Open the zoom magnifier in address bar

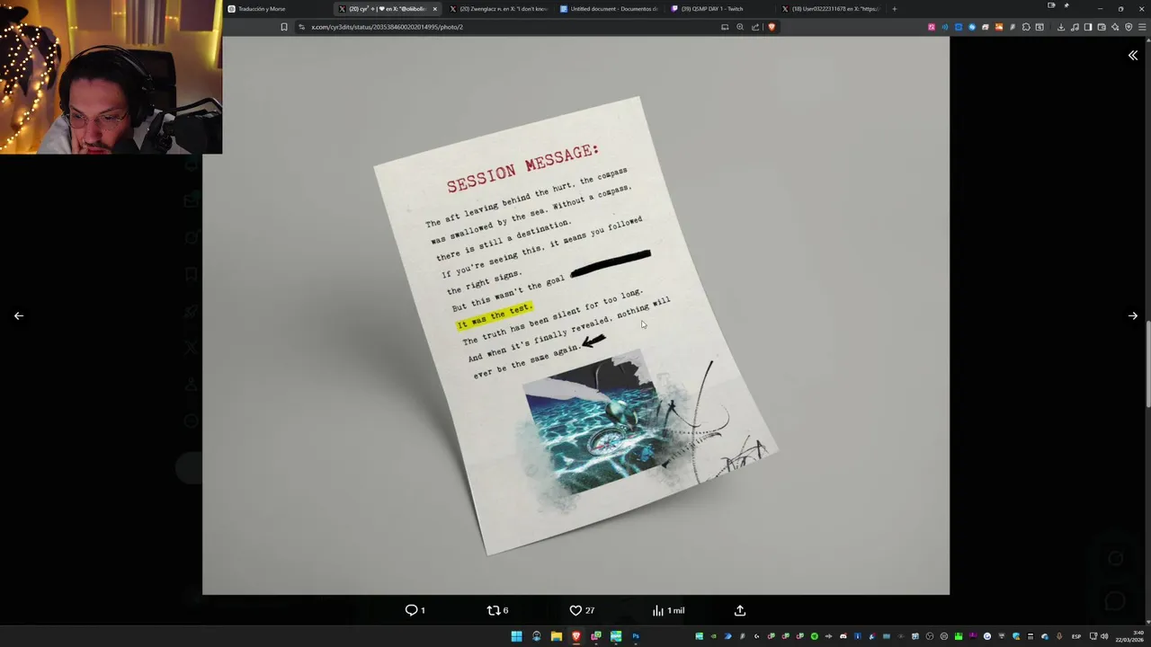pos(740,27)
